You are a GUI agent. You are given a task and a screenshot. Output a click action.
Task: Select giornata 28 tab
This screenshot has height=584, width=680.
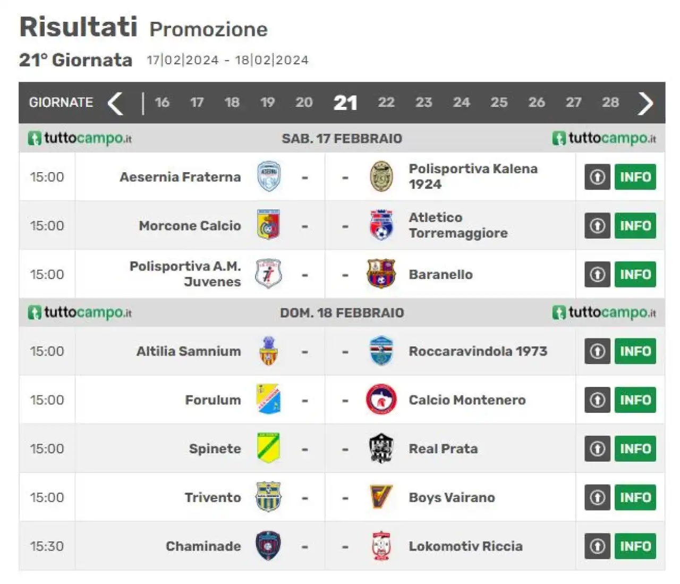[x=610, y=103]
